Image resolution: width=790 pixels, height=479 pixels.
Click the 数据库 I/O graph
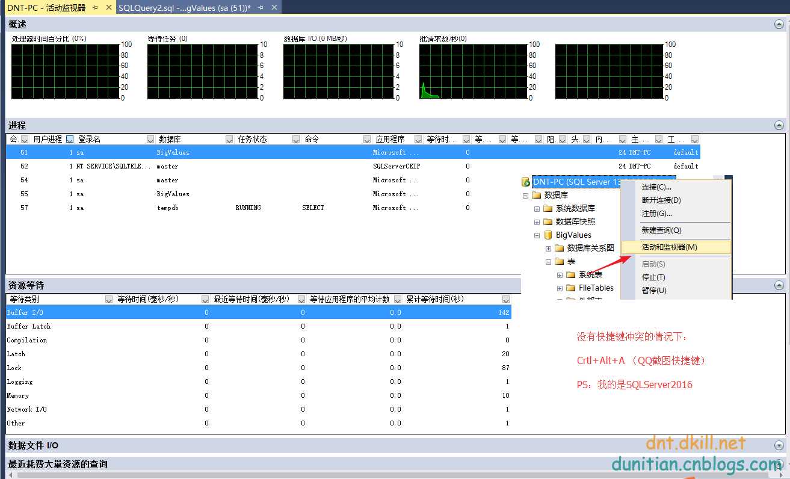tap(337, 72)
